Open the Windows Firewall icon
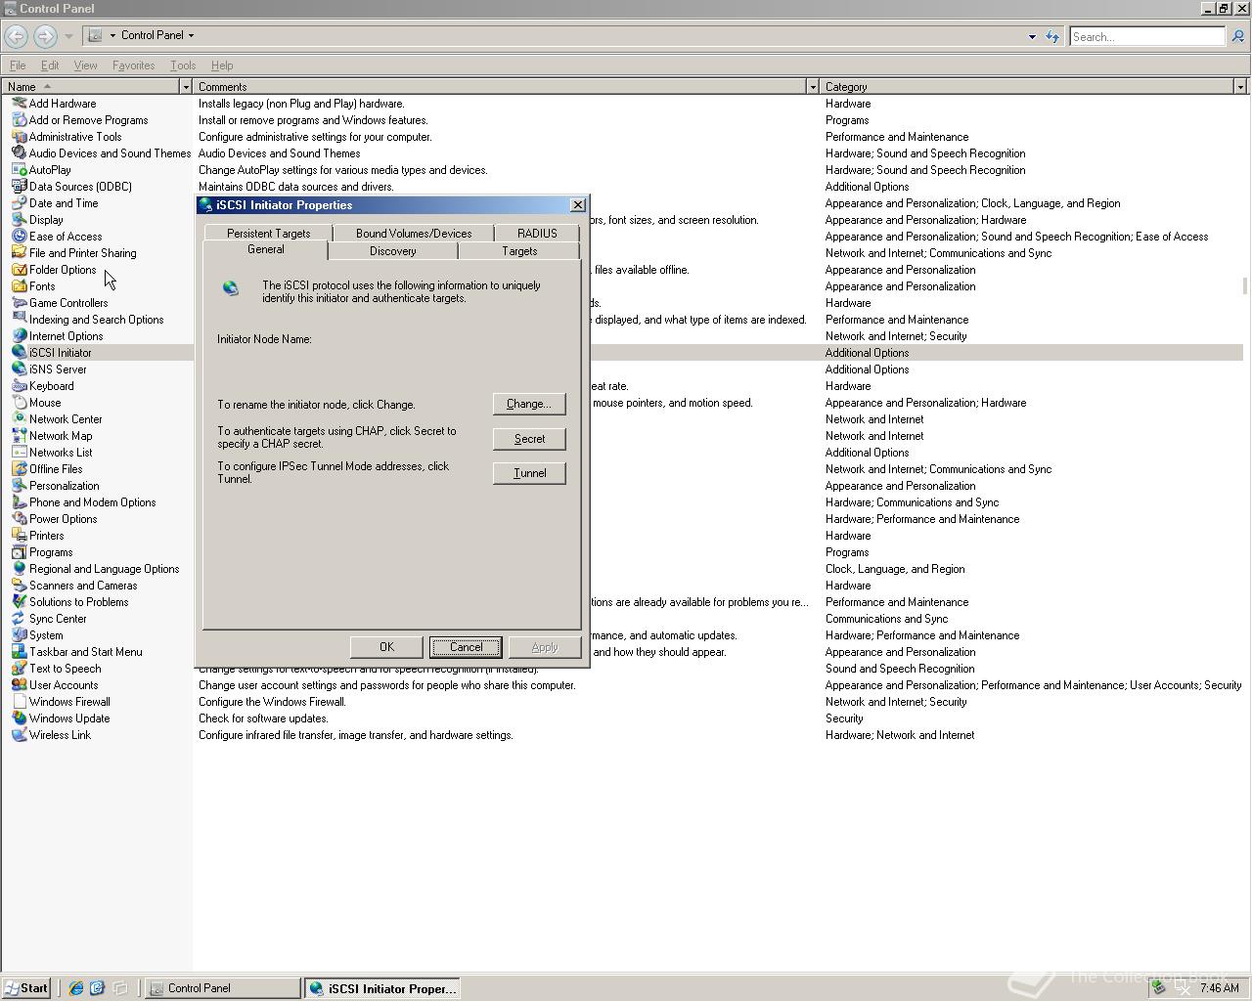1252x1001 pixels. pos(19,702)
